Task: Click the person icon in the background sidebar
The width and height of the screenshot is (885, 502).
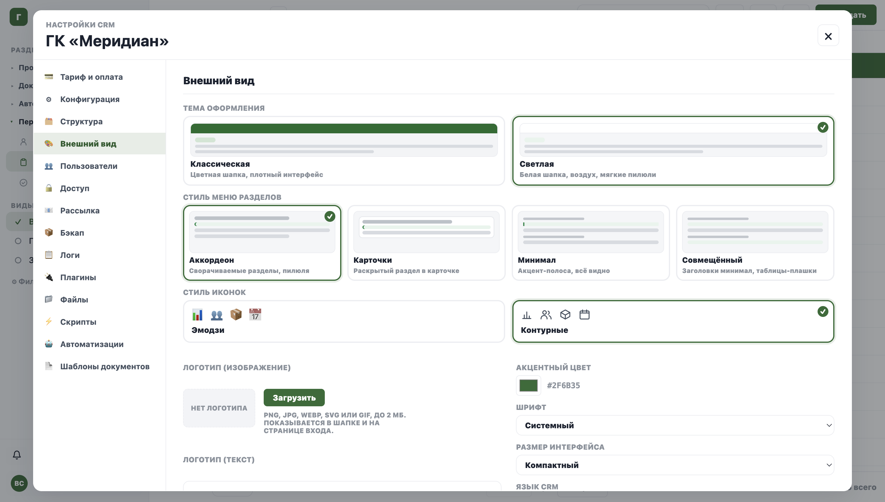Action: coord(23,142)
